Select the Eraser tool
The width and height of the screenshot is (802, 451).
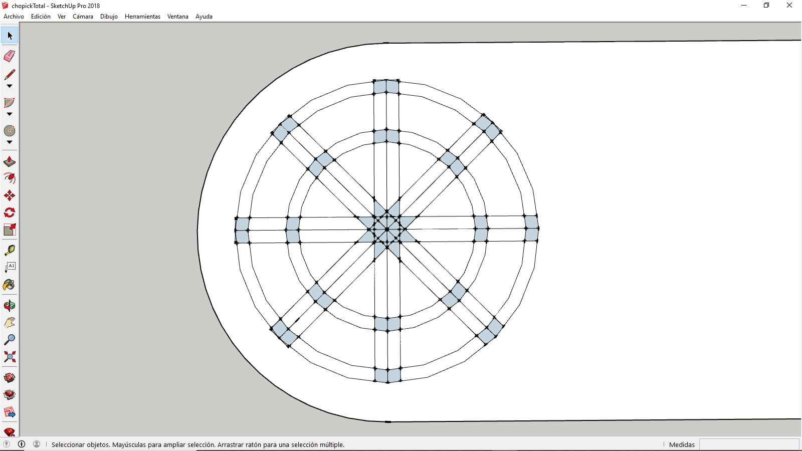(10, 56)
